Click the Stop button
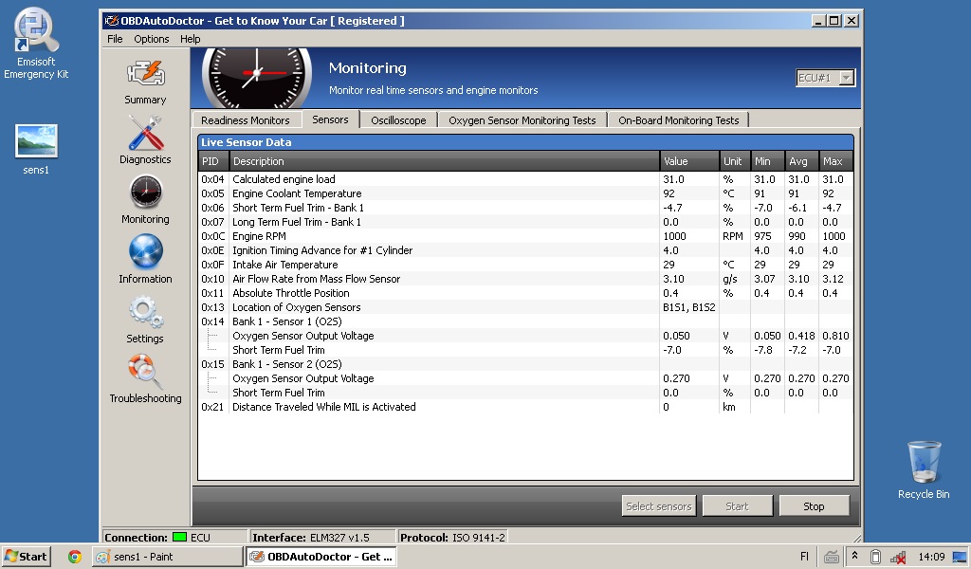Image resolution: width=971 pixels, height=569 pixels. coord(814,505)
